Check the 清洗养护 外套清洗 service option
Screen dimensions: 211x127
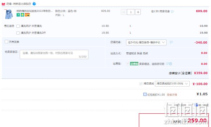pyautogui.click(x=18, y=26)
